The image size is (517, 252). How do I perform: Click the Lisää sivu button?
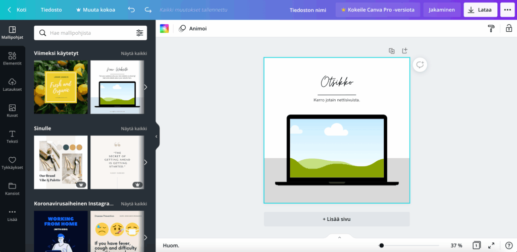(336, 219)
